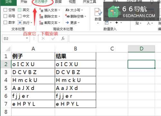Click the insert function fx icon
This screenshot has height=116, width=161.
point(63,38)
